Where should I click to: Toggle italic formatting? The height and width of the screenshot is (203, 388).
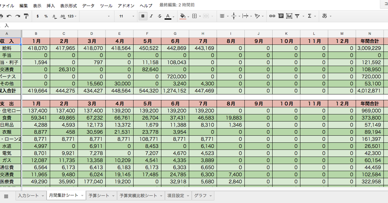[x=151, y=16]
